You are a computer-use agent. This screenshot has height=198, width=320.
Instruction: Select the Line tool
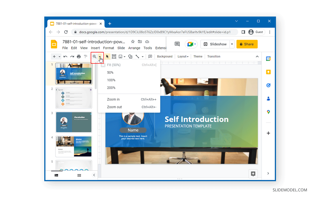(x=138, y=56)
